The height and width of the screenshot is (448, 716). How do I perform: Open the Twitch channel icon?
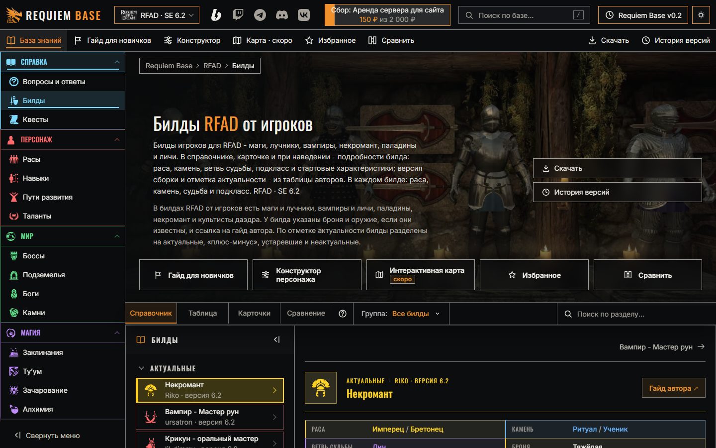(238, 15)
